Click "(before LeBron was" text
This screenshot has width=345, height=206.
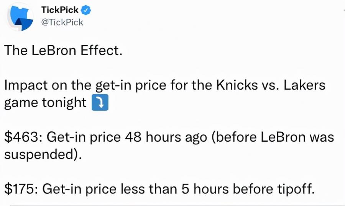pos(273,137)
